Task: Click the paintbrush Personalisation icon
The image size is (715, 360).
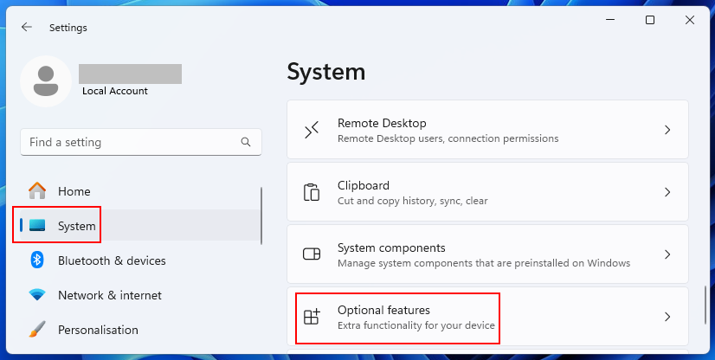Action: (x=37, y=330)
